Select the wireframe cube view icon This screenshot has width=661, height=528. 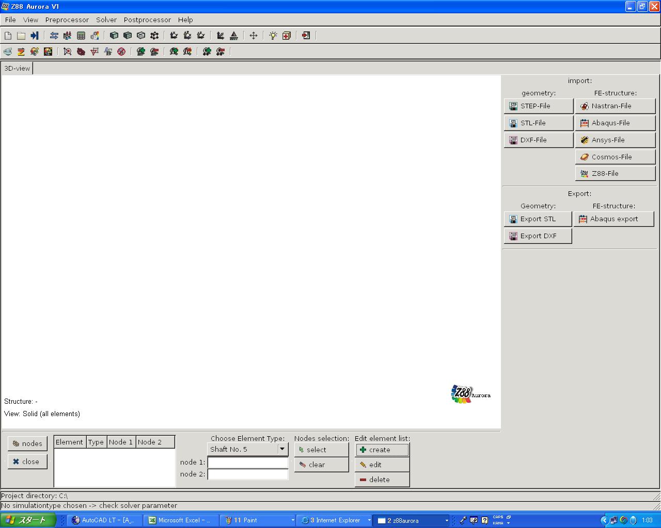click(141, 36)
